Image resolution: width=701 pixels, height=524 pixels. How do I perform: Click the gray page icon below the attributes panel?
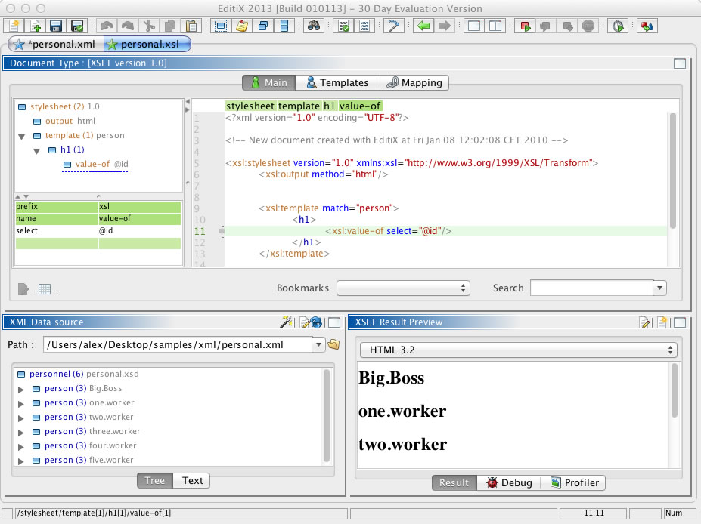click(x=23, y=289)
